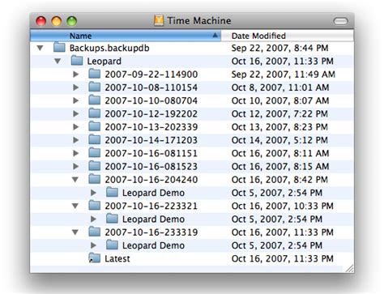Image resolution: width=384 pixels, height=294 pixels.
Task: Select the Backups.backupdb name
Action: coord(109,48)
